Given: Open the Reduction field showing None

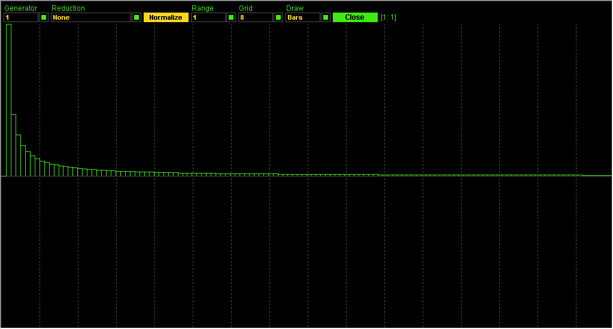Looking at the screenshot, I should click(x=90, y=17).
